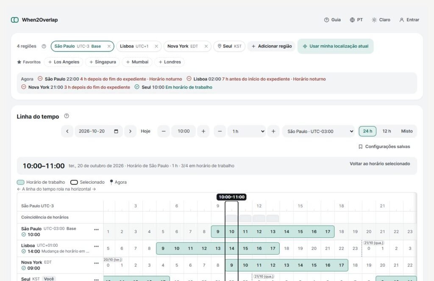
Task: Click Selecionado legend swatch
Action: (x=74, y=182)
